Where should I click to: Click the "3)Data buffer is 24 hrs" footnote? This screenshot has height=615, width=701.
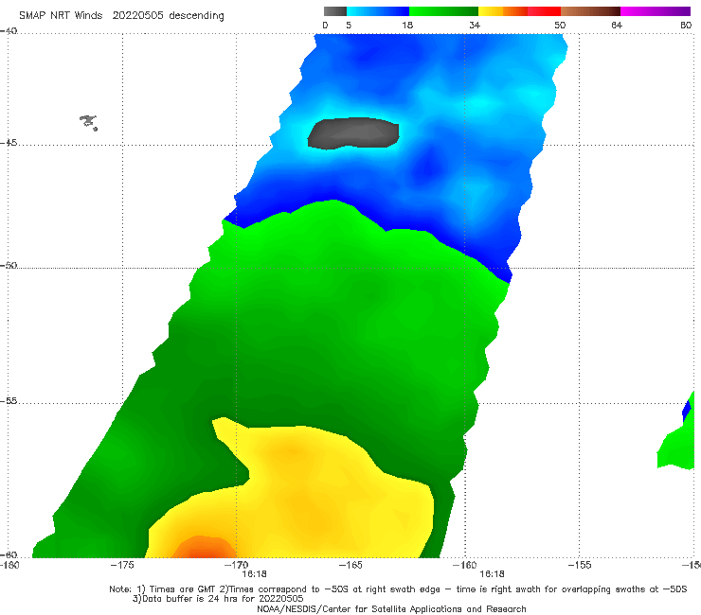click(218, 599)
